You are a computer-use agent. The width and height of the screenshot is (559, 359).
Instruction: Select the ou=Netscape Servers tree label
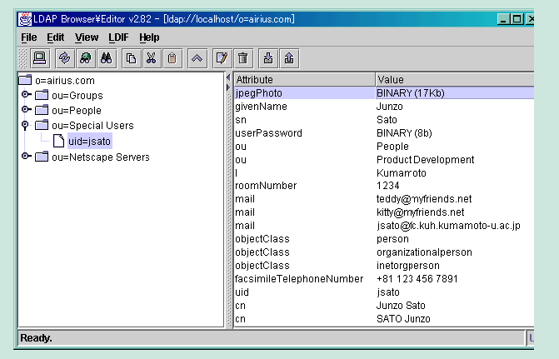[101, 157]
